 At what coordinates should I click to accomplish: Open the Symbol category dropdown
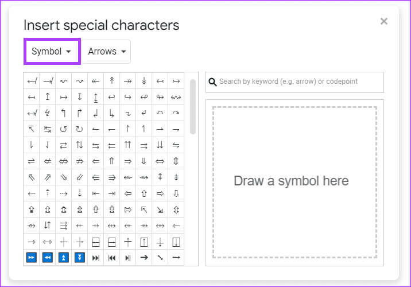point(52,51)
